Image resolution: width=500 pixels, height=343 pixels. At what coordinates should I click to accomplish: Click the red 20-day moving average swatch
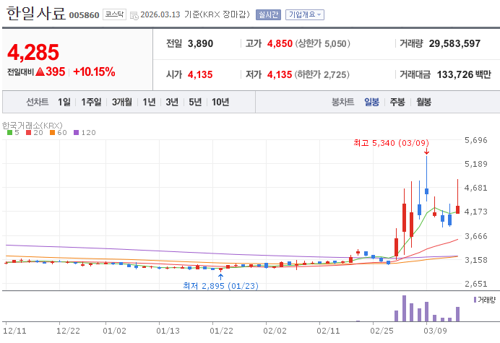pos(29,133)
